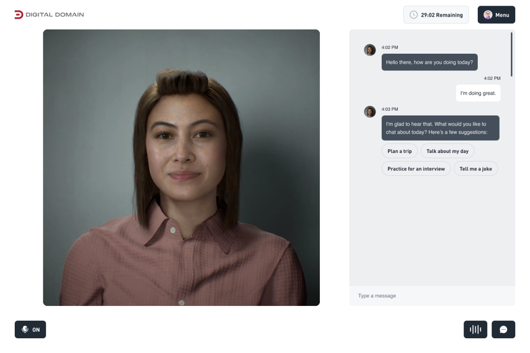Click the "Hello there, how are you doing today?" message
Screen dimensions: 530x353
(x=430, y=62)
